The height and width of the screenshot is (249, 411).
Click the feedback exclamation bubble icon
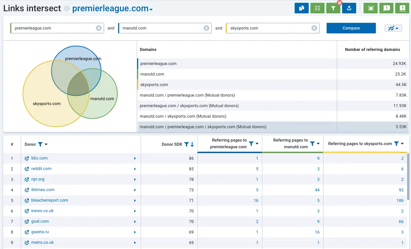click(386, 8)
